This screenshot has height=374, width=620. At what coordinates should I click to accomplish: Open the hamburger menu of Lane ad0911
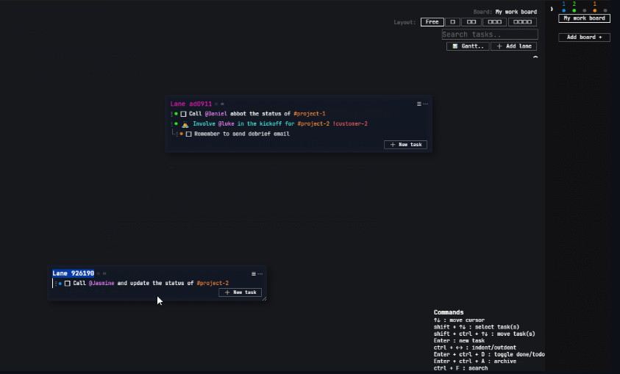tap(419, 104)
